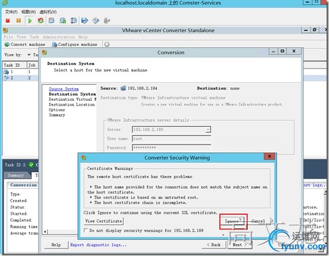Image resolution: width=329 pixels, height=256 pixels.
Task: Select the Options step
Action: tap(57, 110)
